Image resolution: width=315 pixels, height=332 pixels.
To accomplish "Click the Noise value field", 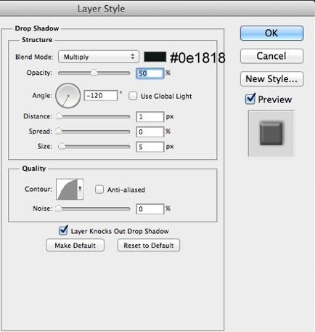I will click(150, 208).
